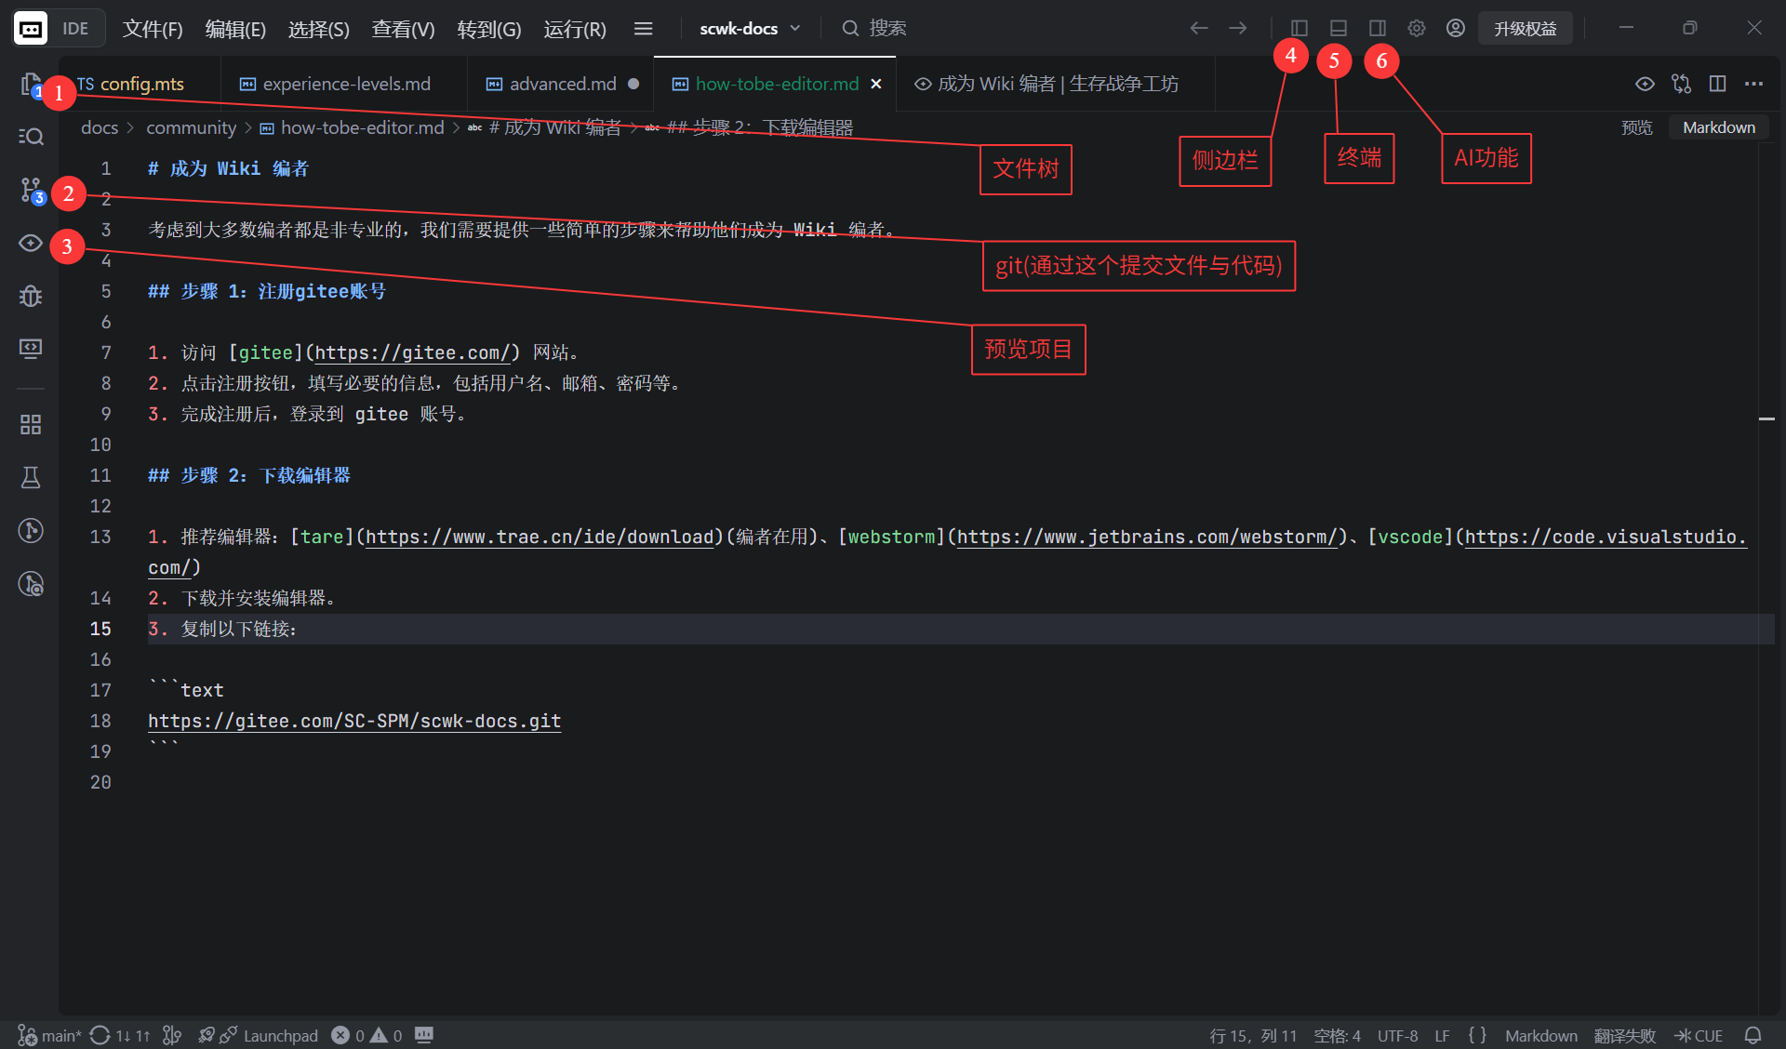The image size is (1786, 1049).
Task: Open the account profile icon
Action: pos(1456,28)
